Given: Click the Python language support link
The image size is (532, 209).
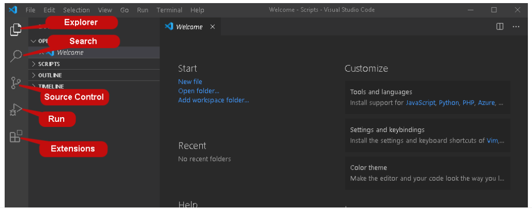Looking at the screenshot, I should pos(449,103).
